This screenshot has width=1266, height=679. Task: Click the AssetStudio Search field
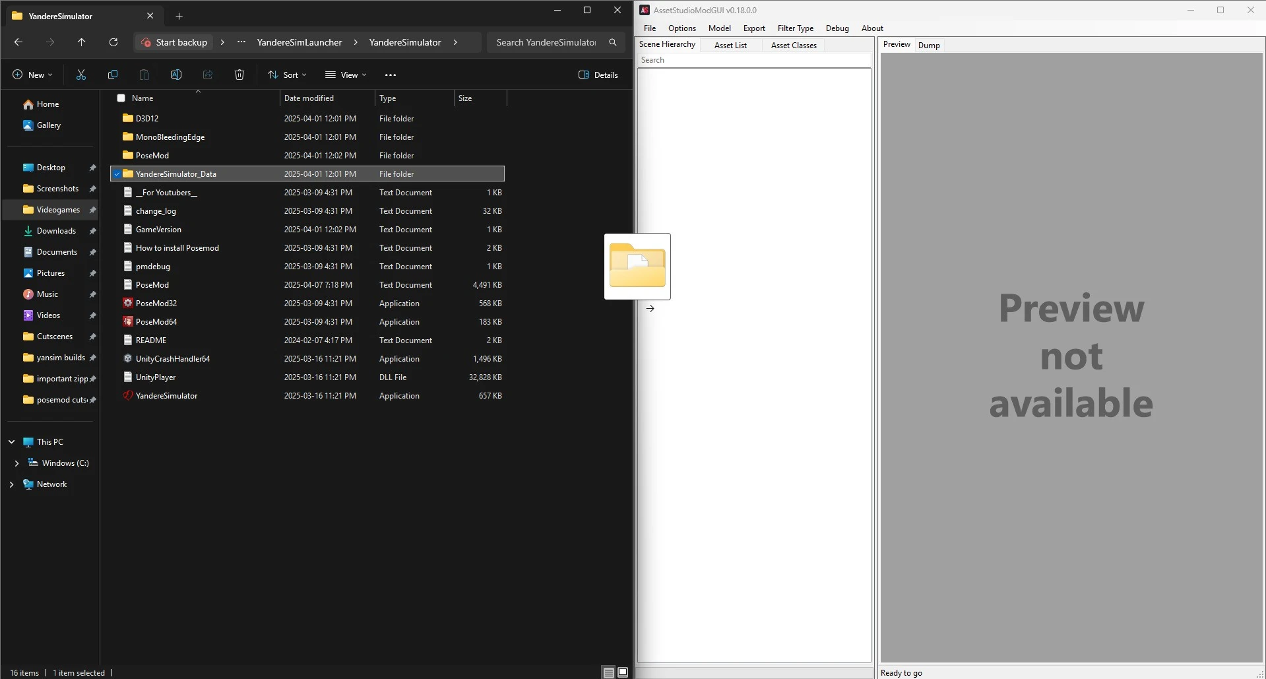coord(754,60)
